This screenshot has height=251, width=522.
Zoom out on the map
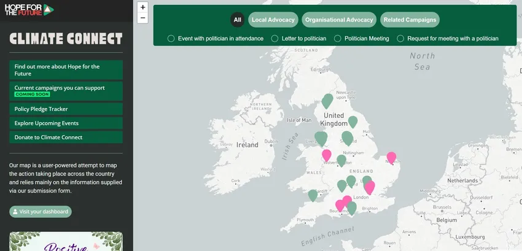point(143,18)
